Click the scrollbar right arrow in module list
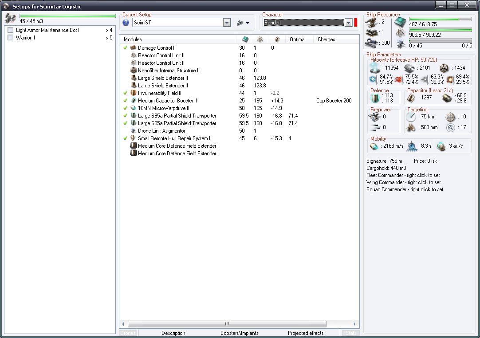This screenshot has width=480, height=338. pos(355,324)
